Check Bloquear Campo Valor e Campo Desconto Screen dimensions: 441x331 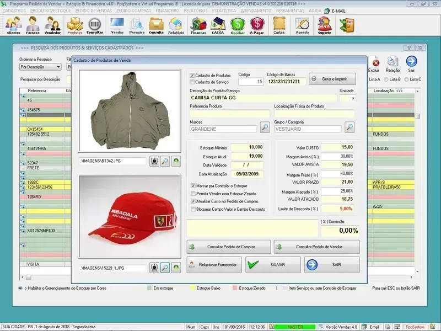click(x=193, y=209)
